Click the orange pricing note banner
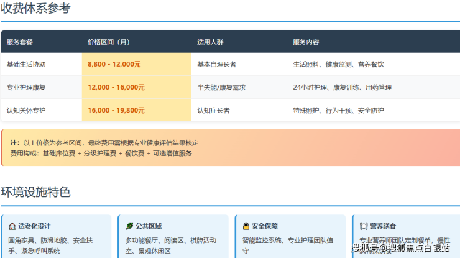This screenshot has width=460, height=258. [x=230, y=148]
